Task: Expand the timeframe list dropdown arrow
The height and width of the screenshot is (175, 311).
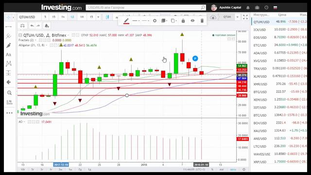Action: point(98,17)
